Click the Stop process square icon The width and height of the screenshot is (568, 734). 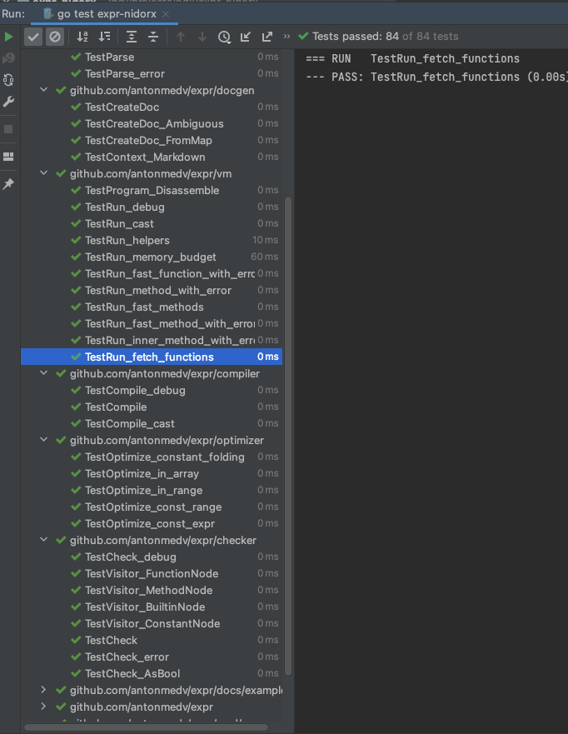8,129
